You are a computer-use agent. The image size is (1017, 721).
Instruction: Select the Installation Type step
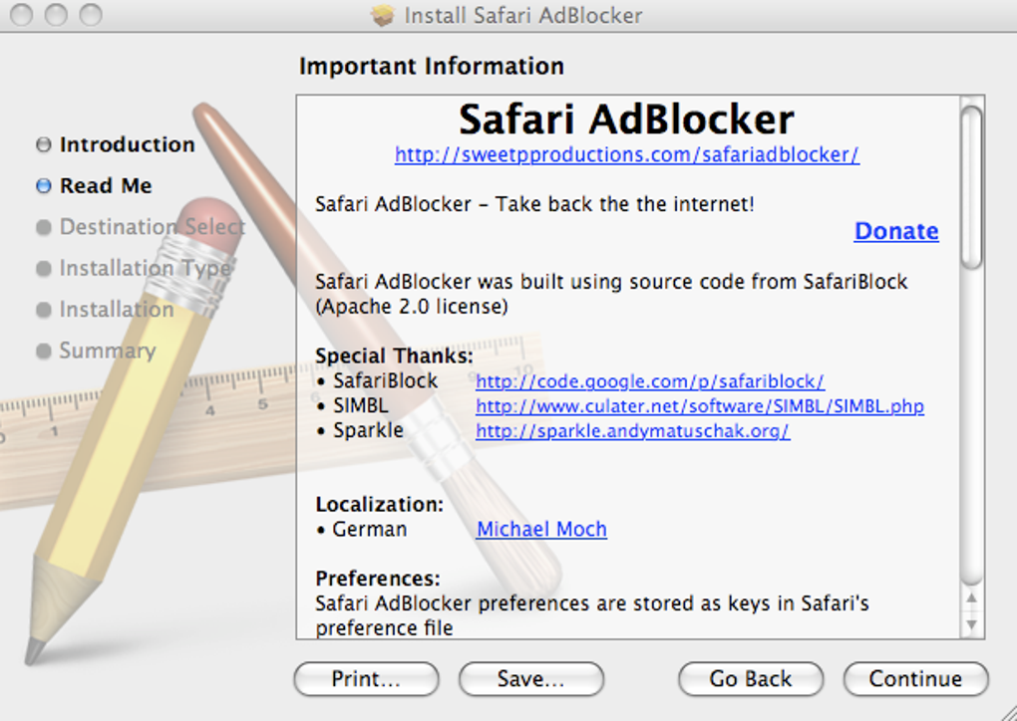(146, 268)
